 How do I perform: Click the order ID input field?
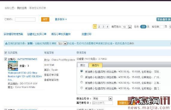pos(25,19)
